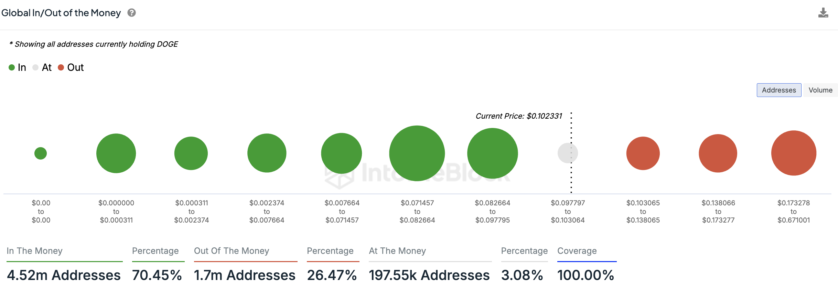This screenshot has width=838, height=291.
Task: Switch to the Volume view
Action: coord(820,90)
